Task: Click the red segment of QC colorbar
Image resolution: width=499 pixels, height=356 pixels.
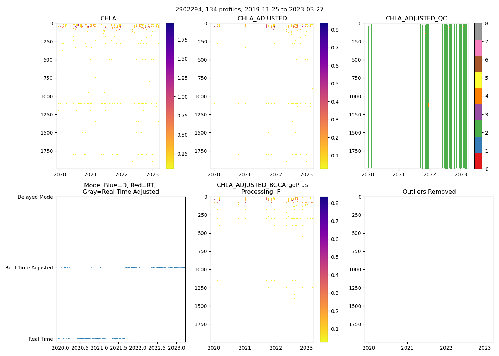Action: coord(478,161)
